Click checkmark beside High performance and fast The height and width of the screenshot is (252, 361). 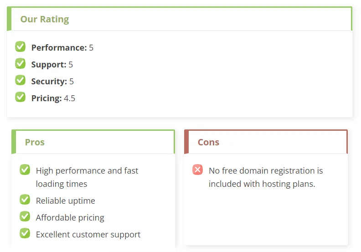coord(25,170)
